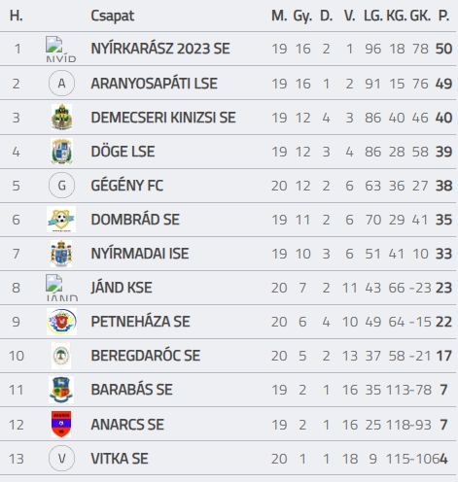Click the GÉGÉNY FC team name
Image resolution: width=458 pixels, height=482 pixels.
127,186
